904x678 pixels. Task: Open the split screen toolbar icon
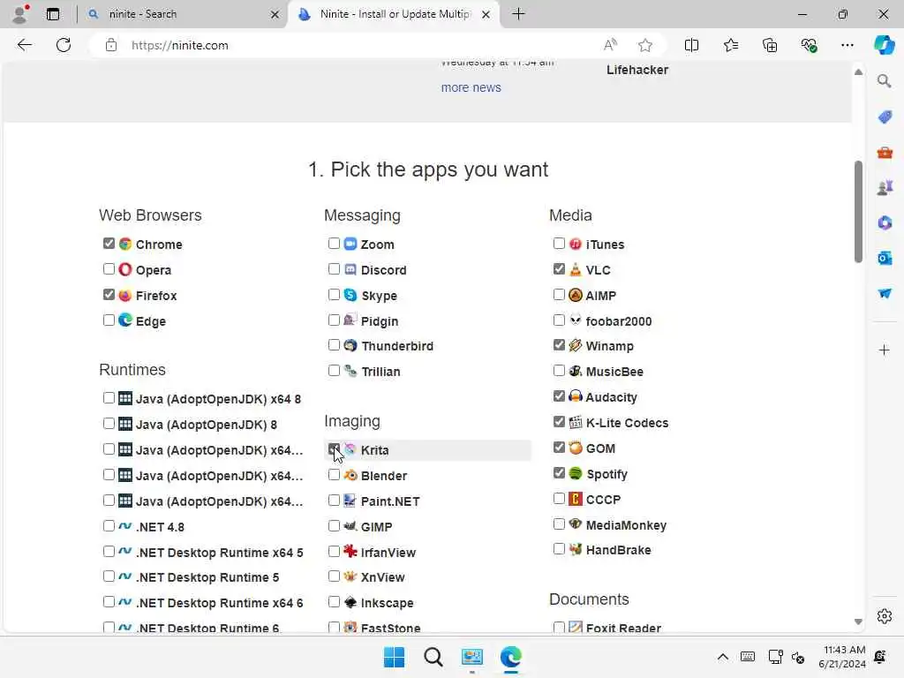click(691, 45)
